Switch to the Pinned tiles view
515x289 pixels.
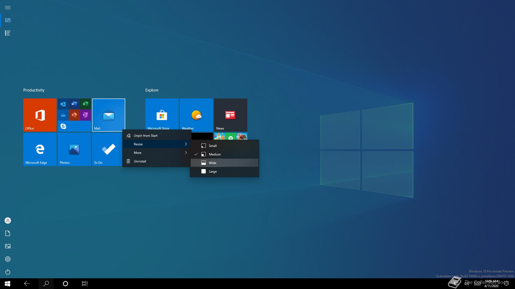click(x=8, y=20)
